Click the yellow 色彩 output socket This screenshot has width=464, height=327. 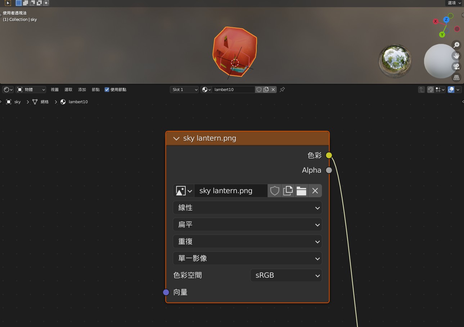click(329, 155)
